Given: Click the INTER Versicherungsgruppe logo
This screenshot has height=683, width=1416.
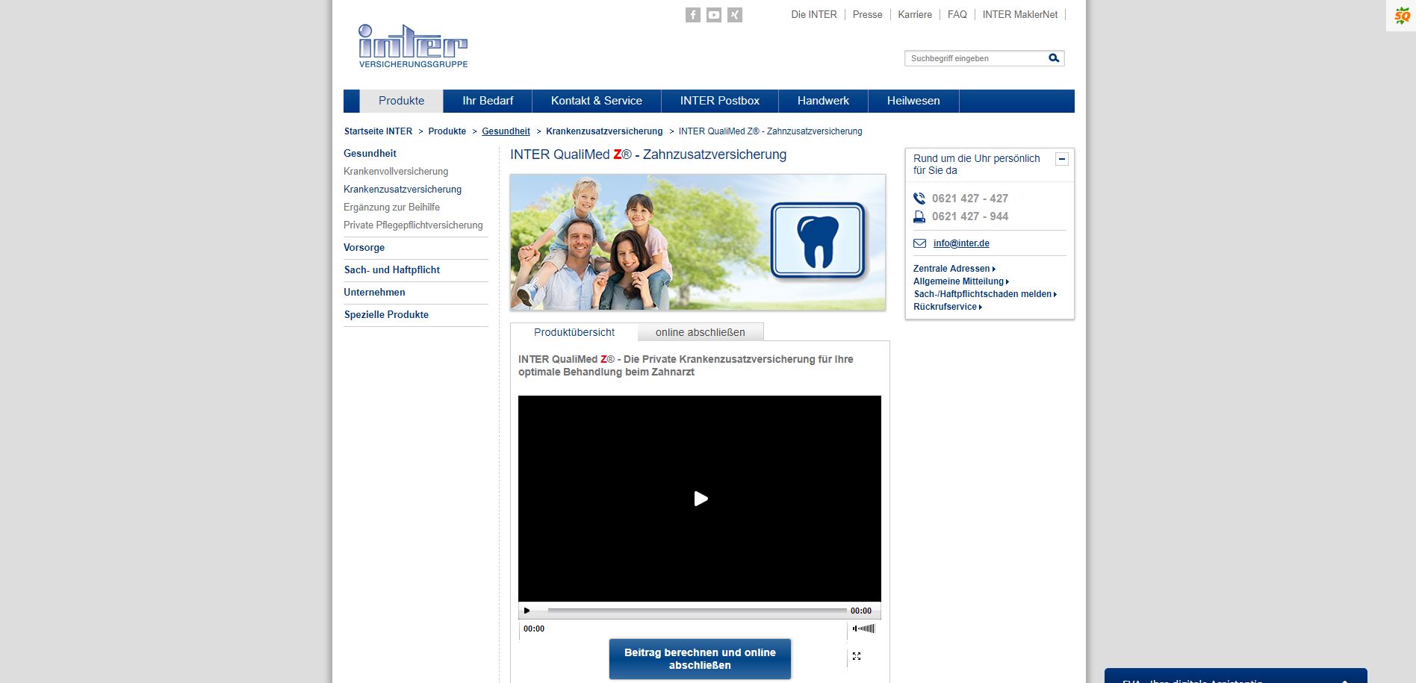Looking at the screenshot, I should 413,46.
